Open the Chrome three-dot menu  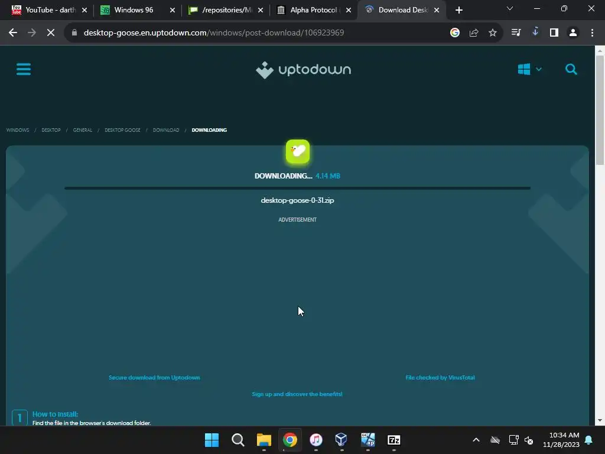click(x=592, y=33)
